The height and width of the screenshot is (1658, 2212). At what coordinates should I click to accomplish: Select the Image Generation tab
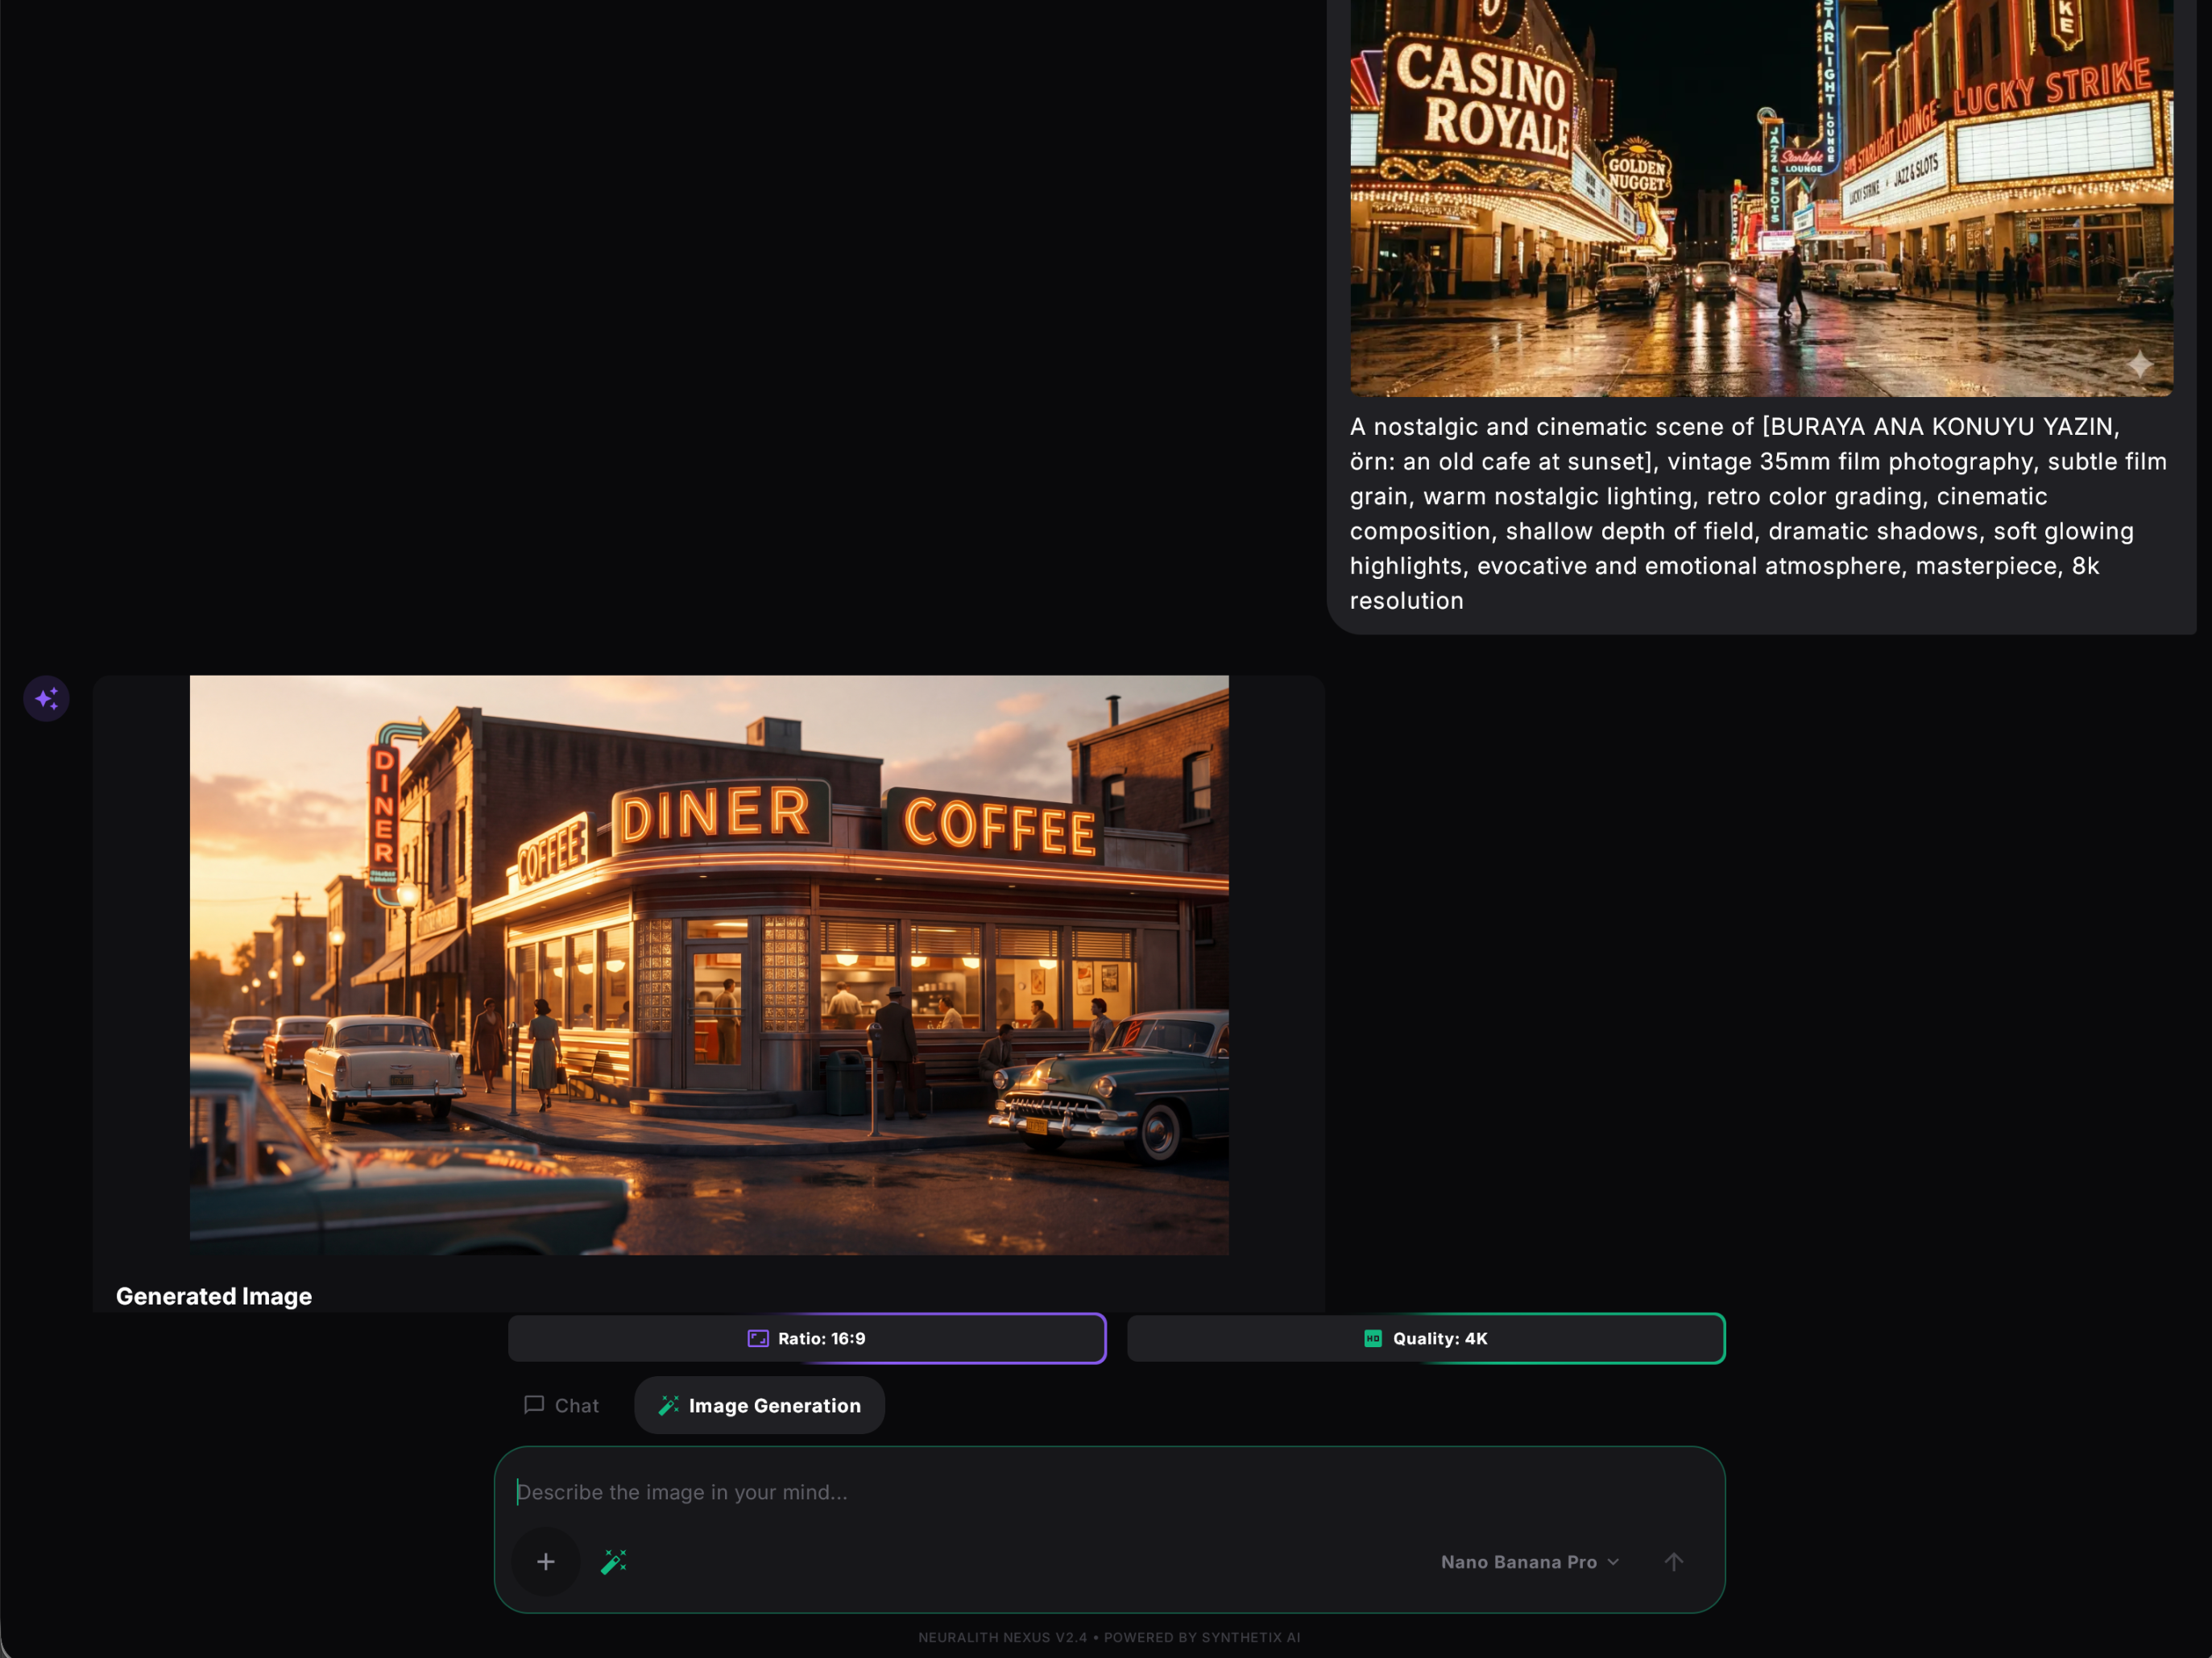pos(759,1405)
